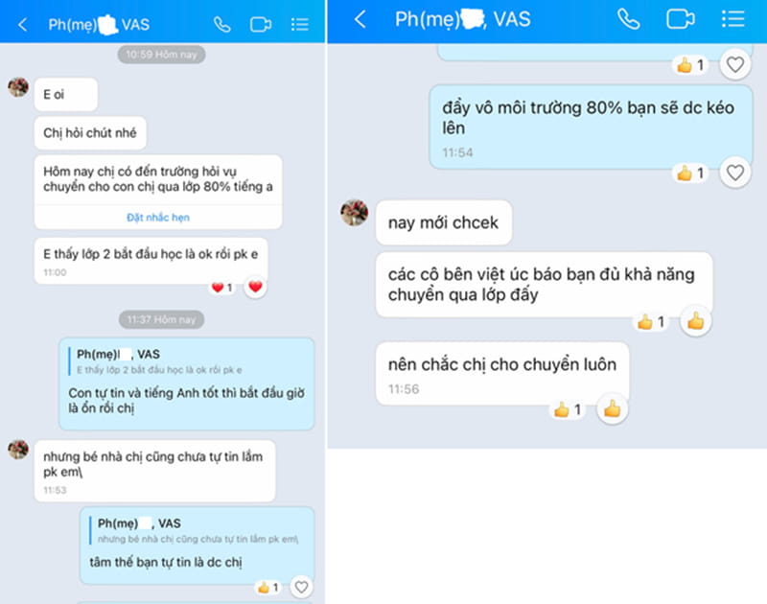The width and height of the screenshot is (767, 604).
Task: Go back using right chat header arrow
Action: (360, 19)
